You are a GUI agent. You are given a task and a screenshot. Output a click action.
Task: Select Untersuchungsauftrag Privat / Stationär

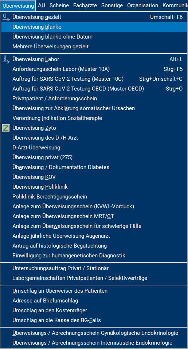click(x=94, y=268)
